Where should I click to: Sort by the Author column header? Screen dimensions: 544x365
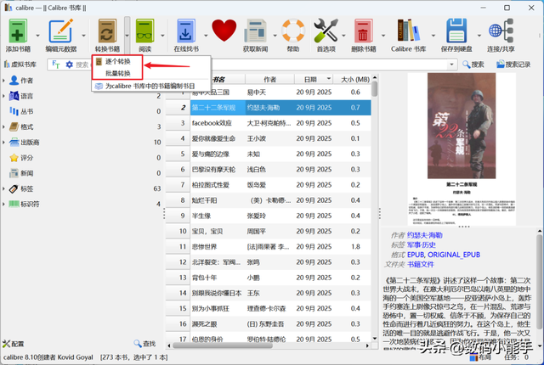coord(269,79)
